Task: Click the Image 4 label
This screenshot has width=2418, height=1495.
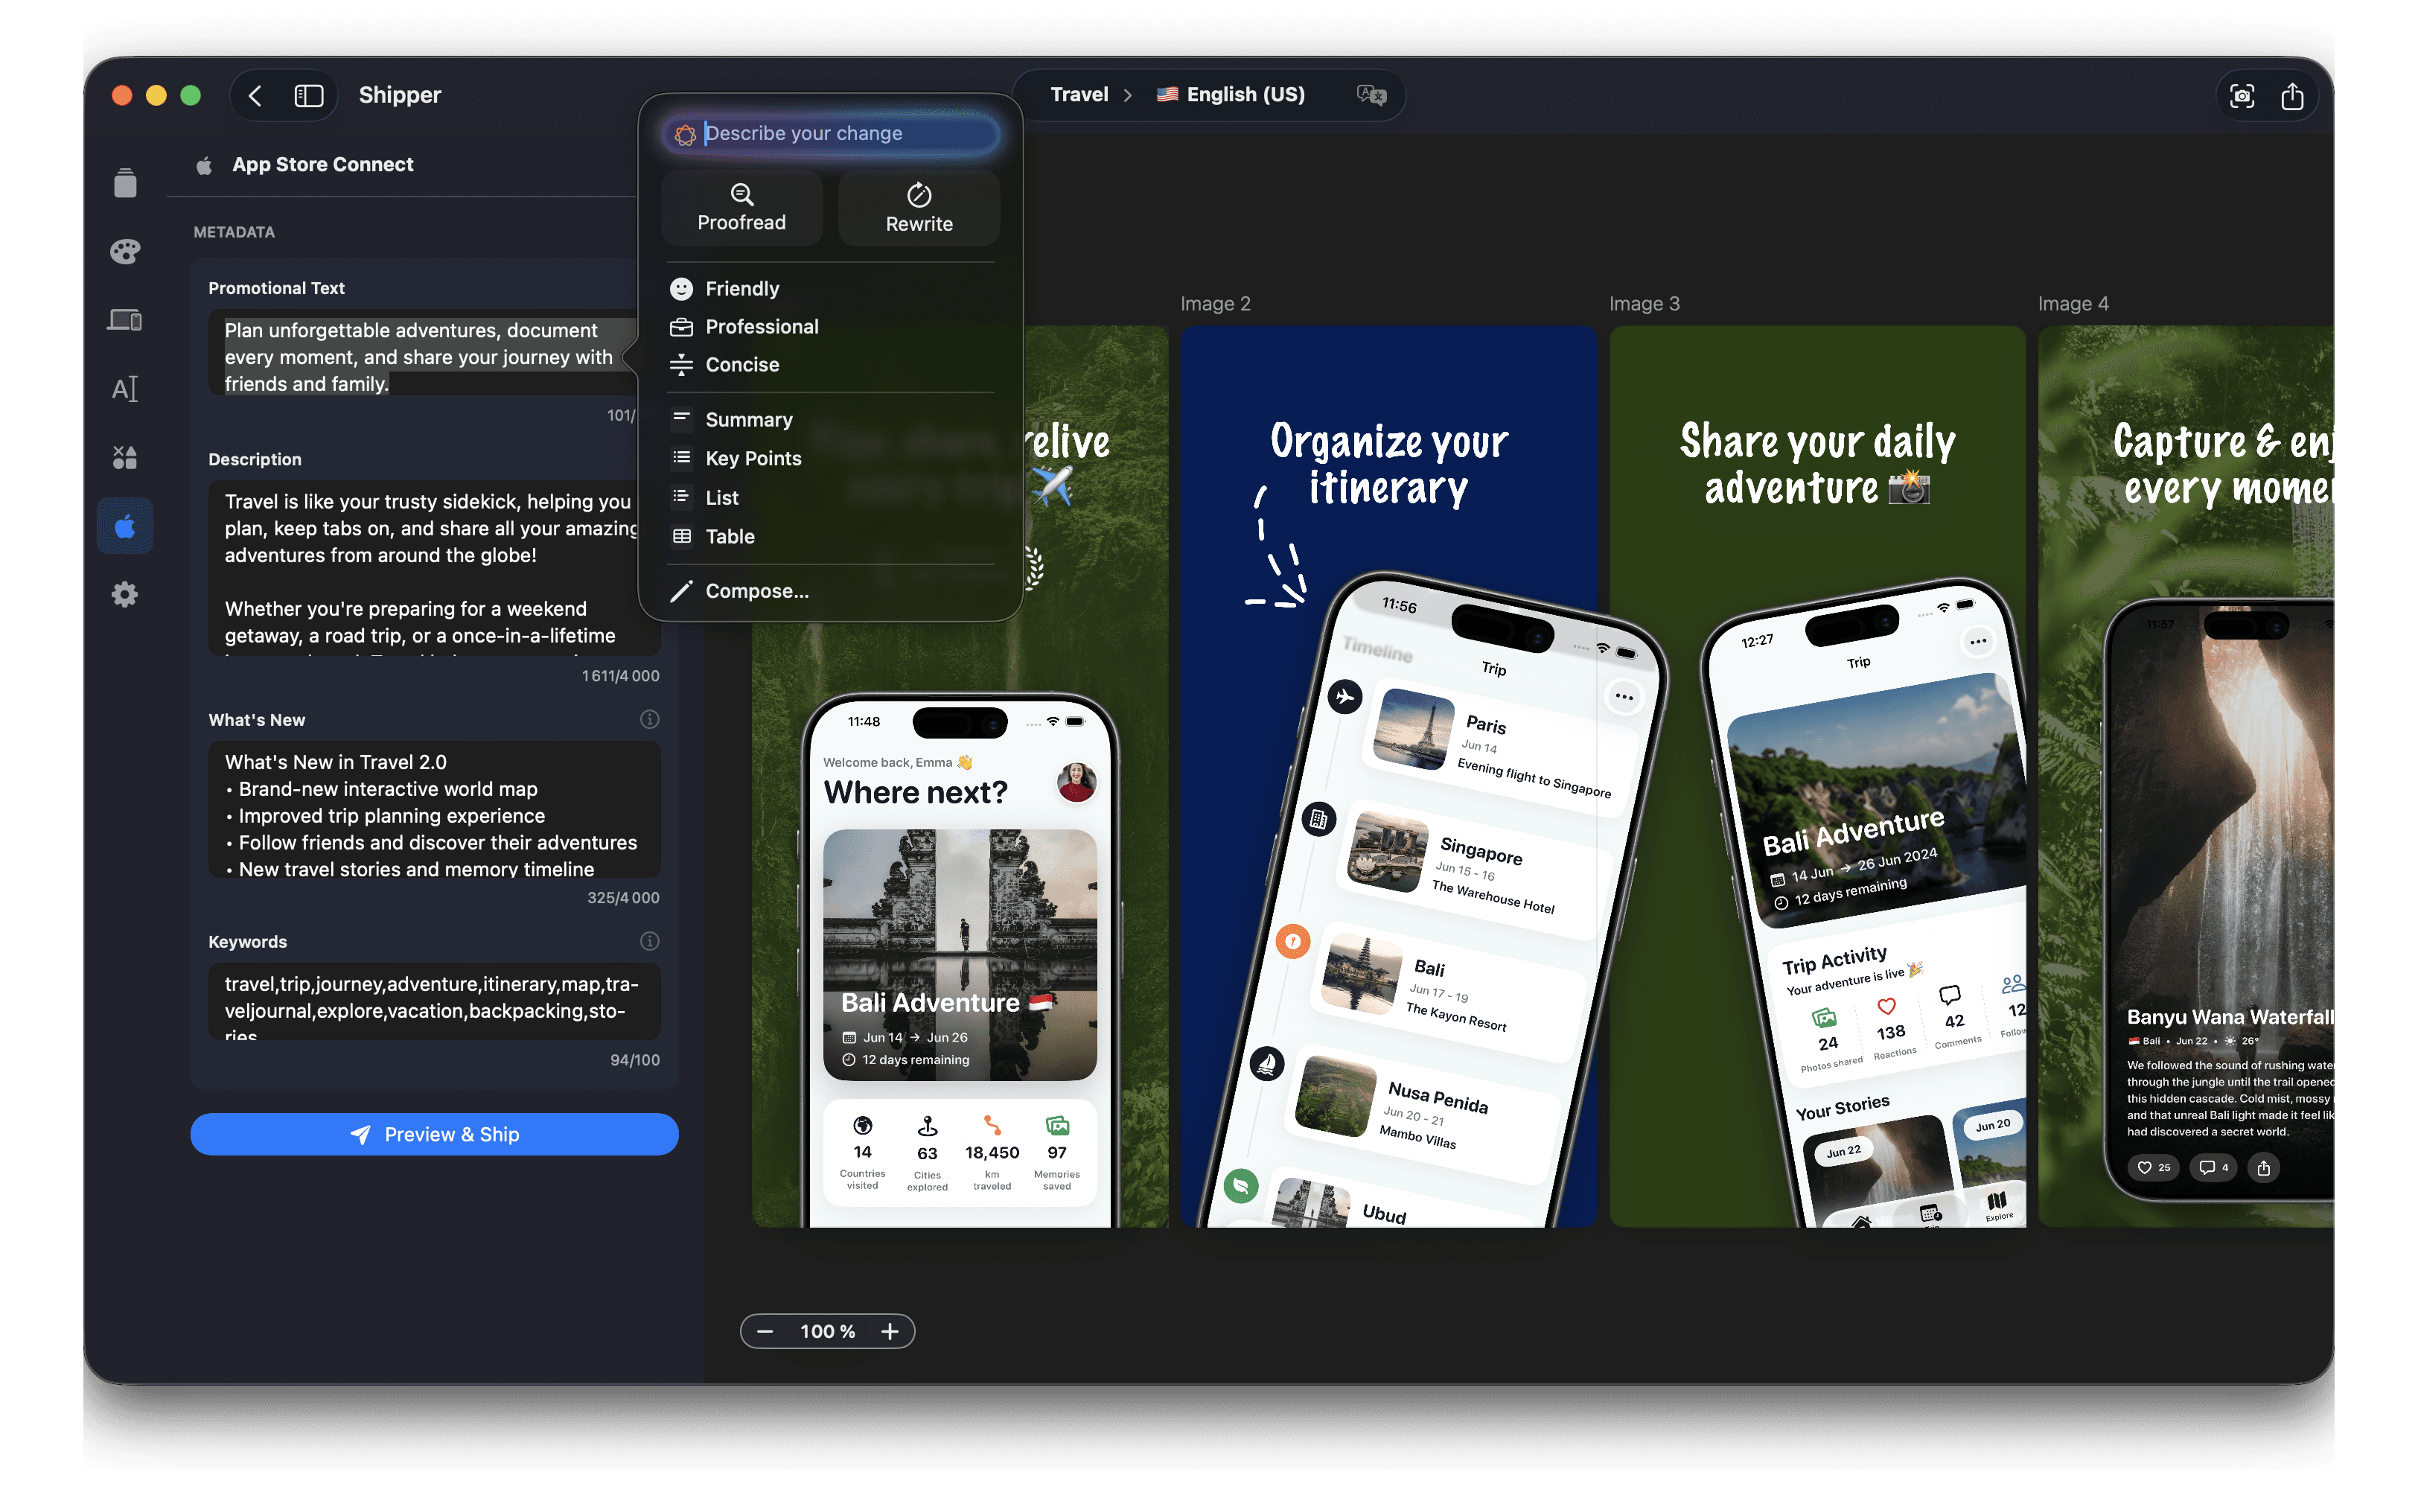Action: tap(2073, 304)
